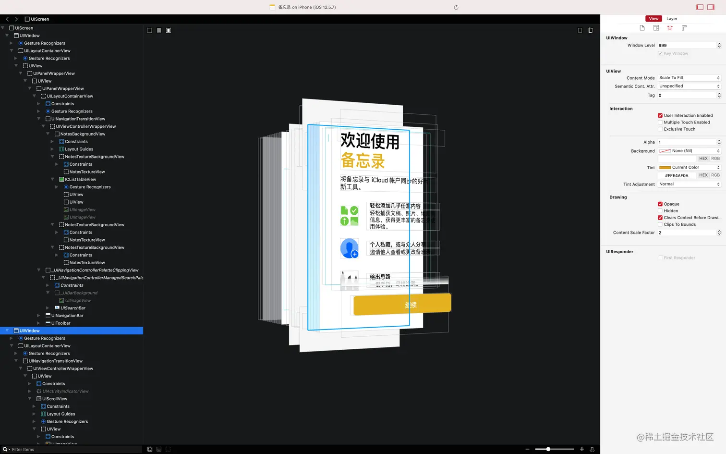The image size is (726, 454).
Task: Expand the UISearchBar tree node
Action: point(48,308)
